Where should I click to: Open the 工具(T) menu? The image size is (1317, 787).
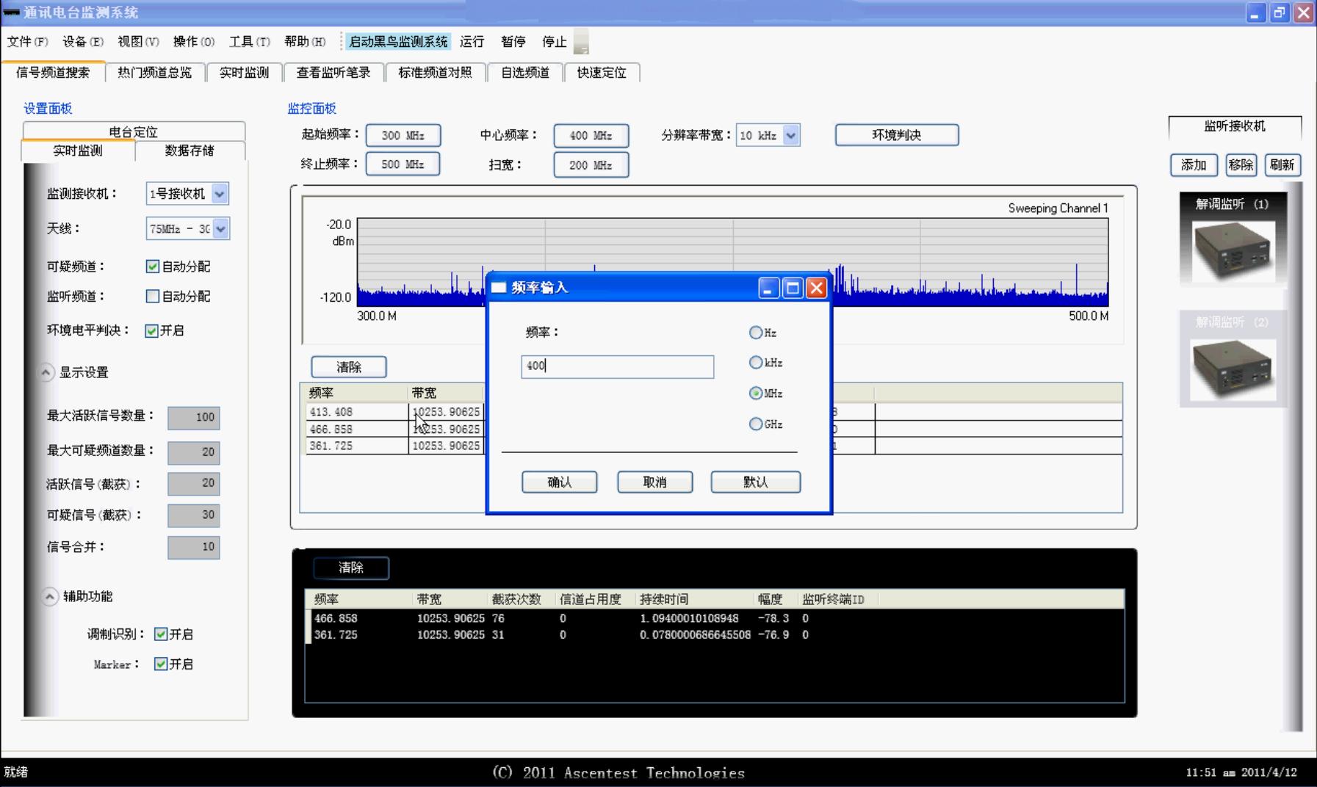(x=250, y=42)
